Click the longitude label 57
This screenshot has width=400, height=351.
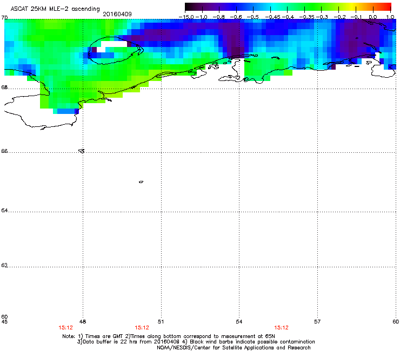pos(317,321)
